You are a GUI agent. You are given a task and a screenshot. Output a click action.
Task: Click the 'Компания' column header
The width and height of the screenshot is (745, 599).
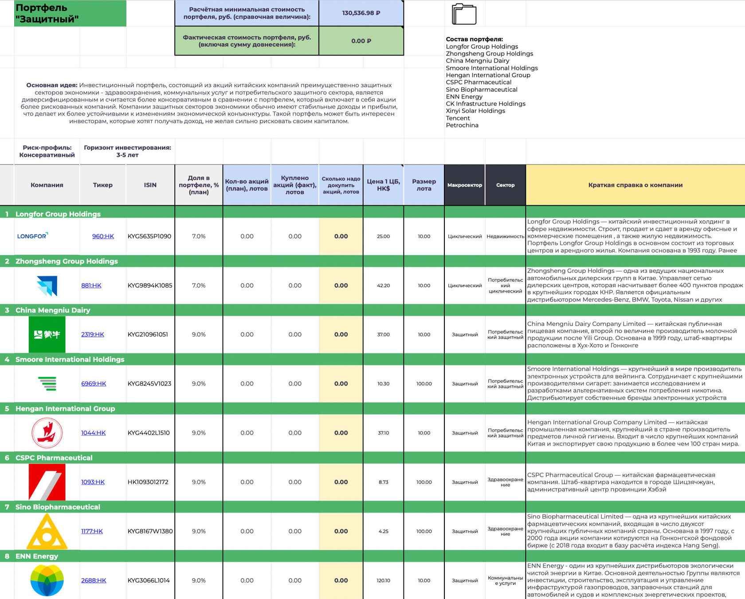(x=47, y=185)
